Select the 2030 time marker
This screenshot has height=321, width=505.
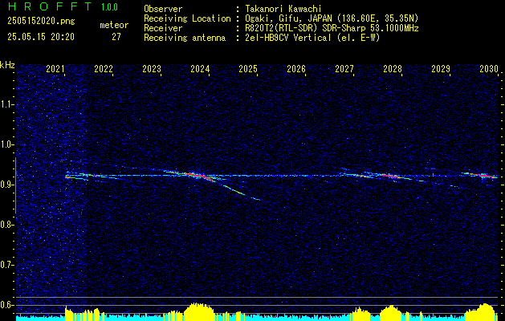pyautogui.click(x=489, y=69)
